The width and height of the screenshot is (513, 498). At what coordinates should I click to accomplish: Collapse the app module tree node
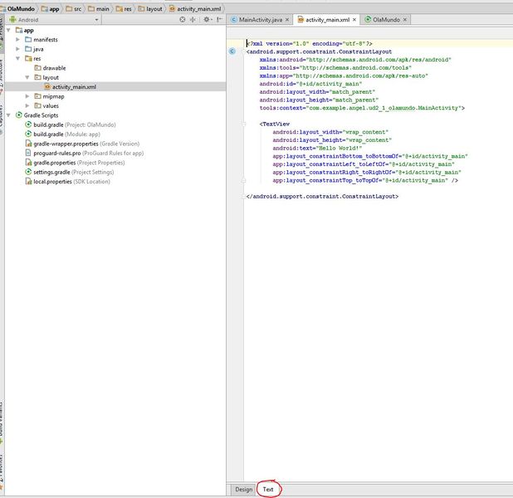point(9,30)
